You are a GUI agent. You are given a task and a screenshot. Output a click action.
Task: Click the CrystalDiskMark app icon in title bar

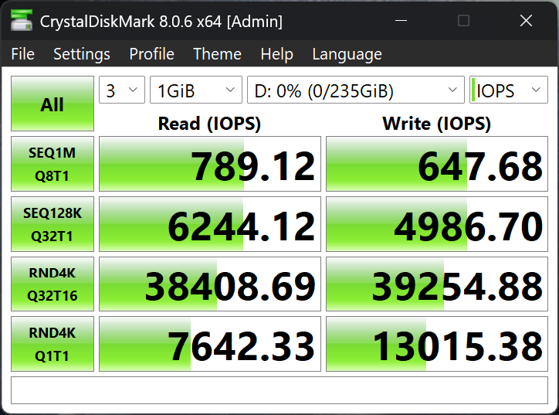[x=22, y=21]
